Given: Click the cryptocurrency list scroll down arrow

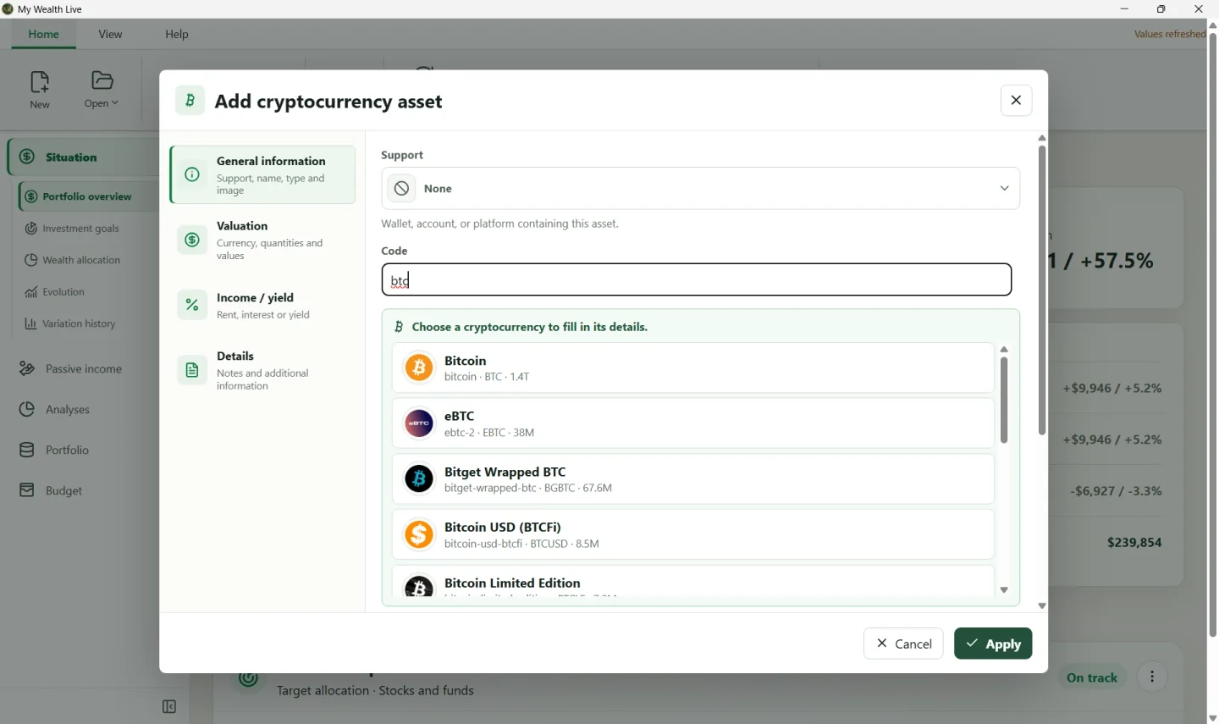Looking at the screenshot, I should (x=1004, y=590).
